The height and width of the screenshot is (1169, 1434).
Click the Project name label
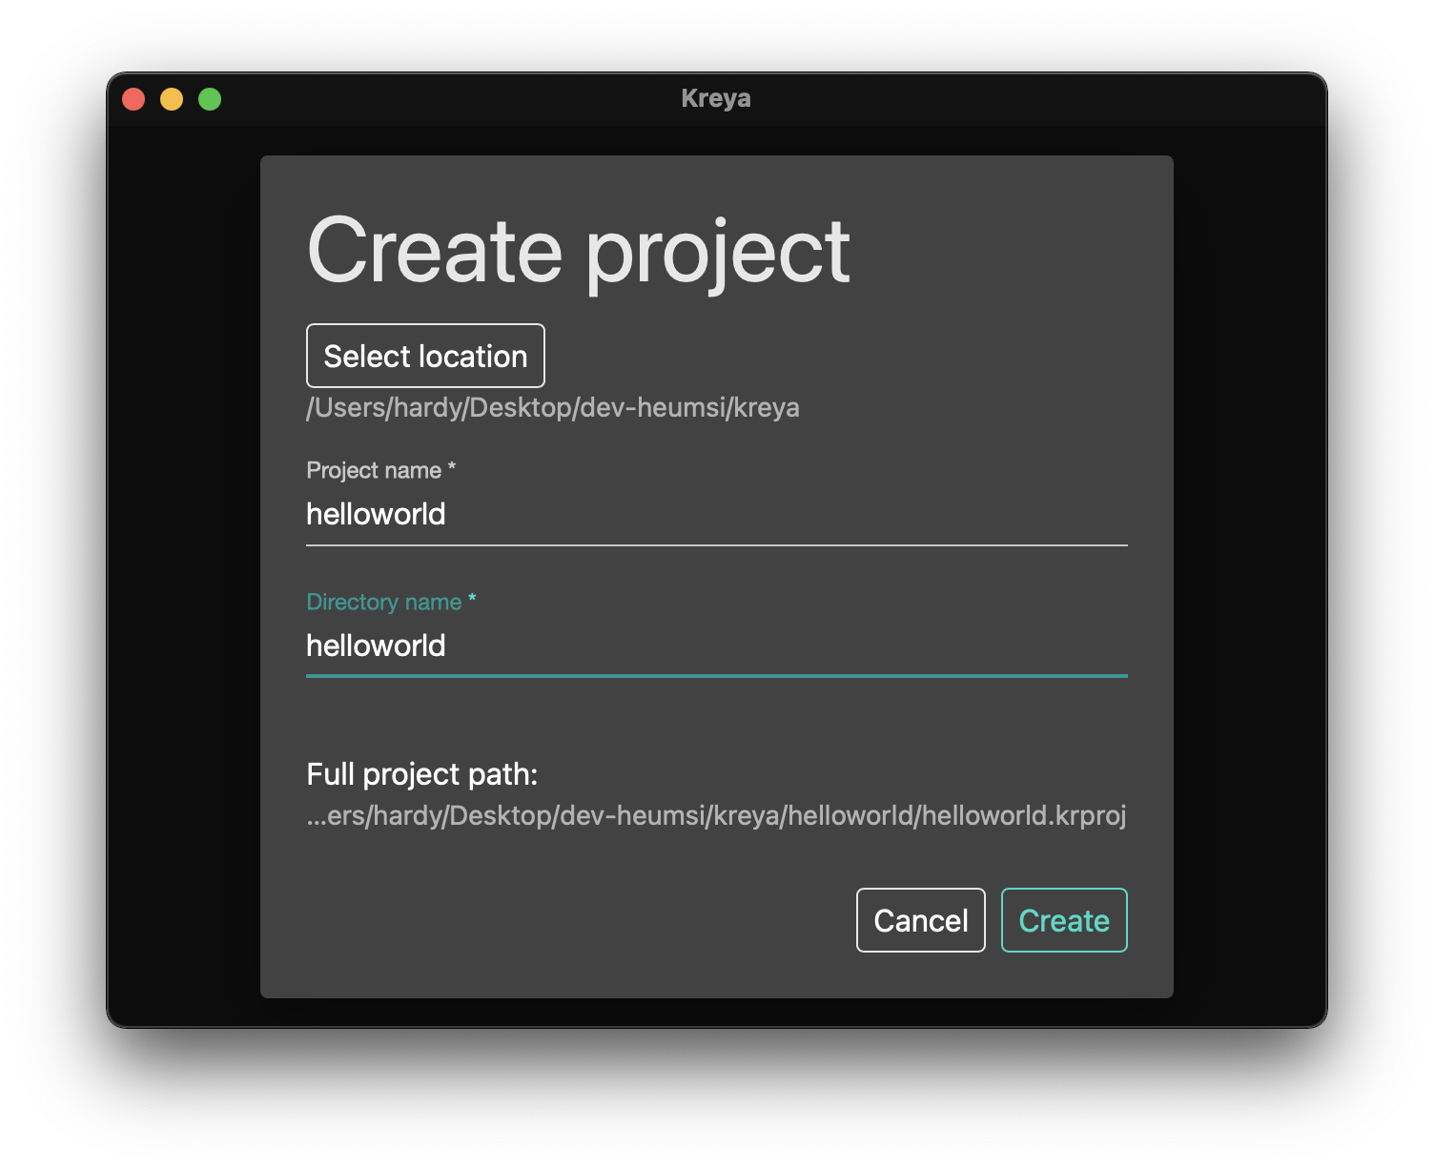click(x=381, y=470)
